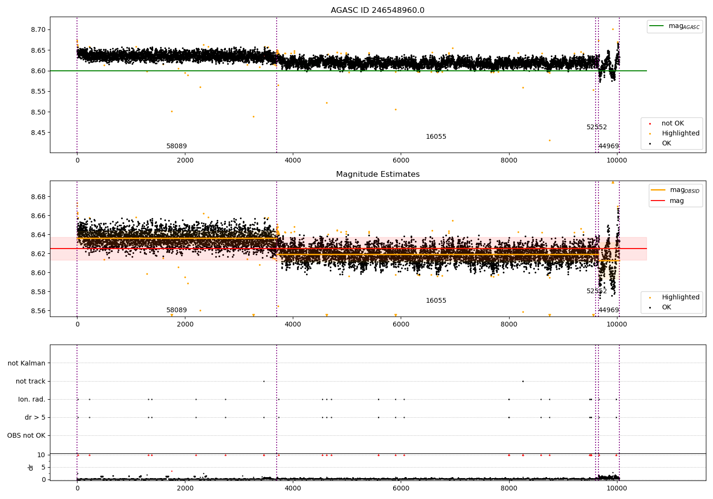Click obsid label 16055 in the Magnitude Estimates plot

coord(436,301)
